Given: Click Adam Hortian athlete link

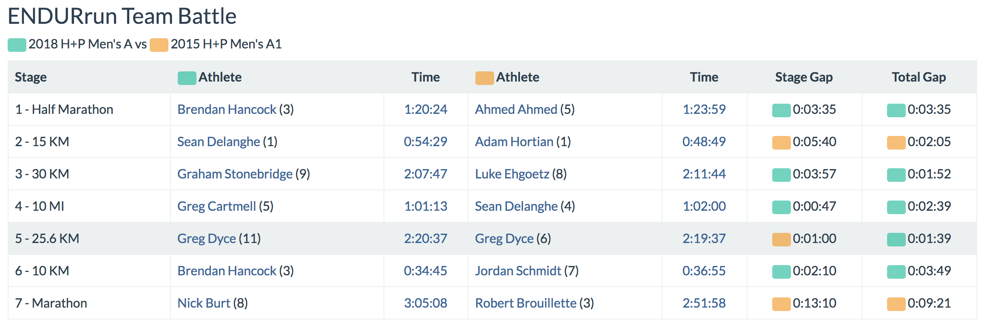Looking at the screenshot, I should click(514, 142).
